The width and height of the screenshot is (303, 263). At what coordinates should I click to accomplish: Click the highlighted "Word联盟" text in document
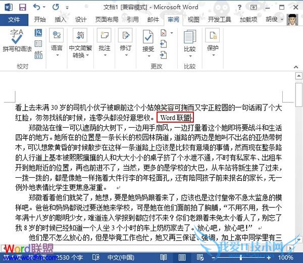175,118
